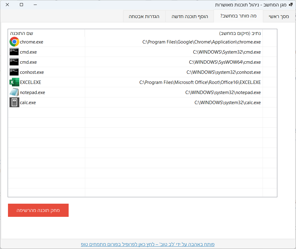Select the chrome.exe path cell
Screen dimensions: 296x249
201,42
